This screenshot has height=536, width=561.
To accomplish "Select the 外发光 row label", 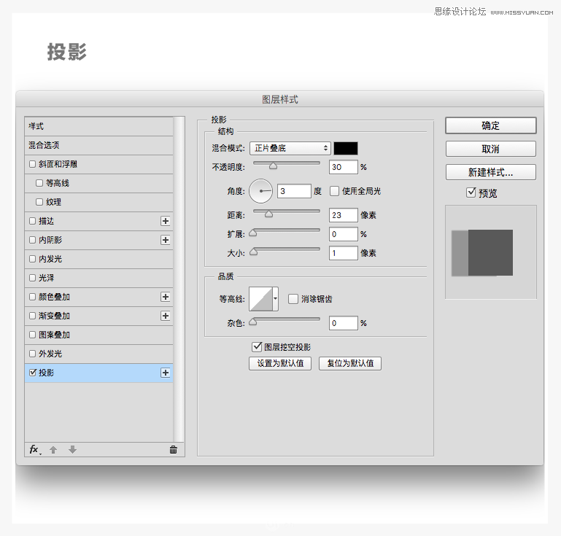I will pyautogui.click(x=50, y=354).
